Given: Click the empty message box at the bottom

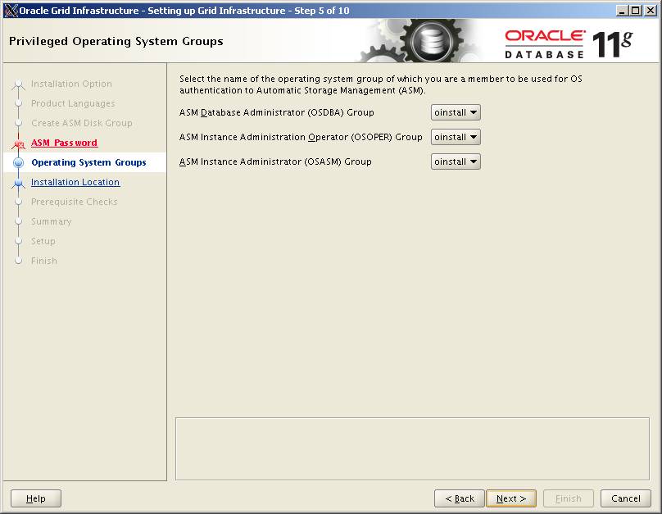Looking at the screenshot, I should point(412,448).
